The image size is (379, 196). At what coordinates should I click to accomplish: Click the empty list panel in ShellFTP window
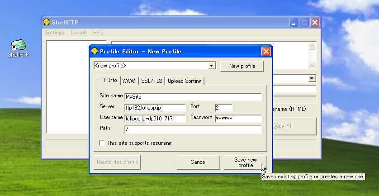(67, 86)
